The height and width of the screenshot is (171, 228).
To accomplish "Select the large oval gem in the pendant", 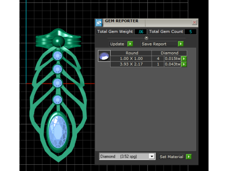I will [x=57, y=132].
